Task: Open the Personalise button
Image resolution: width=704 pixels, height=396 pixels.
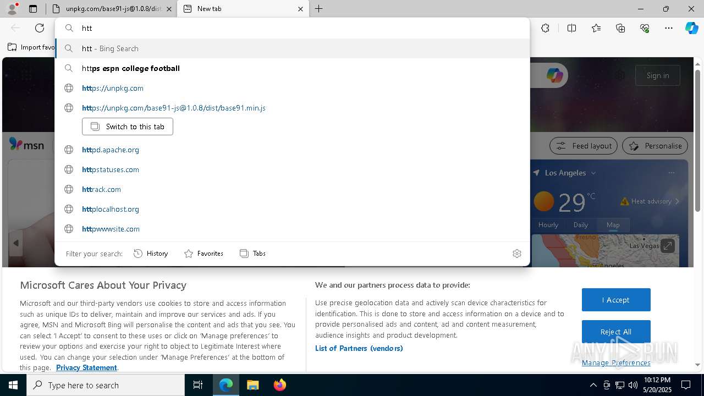Action: click(655, 146)
